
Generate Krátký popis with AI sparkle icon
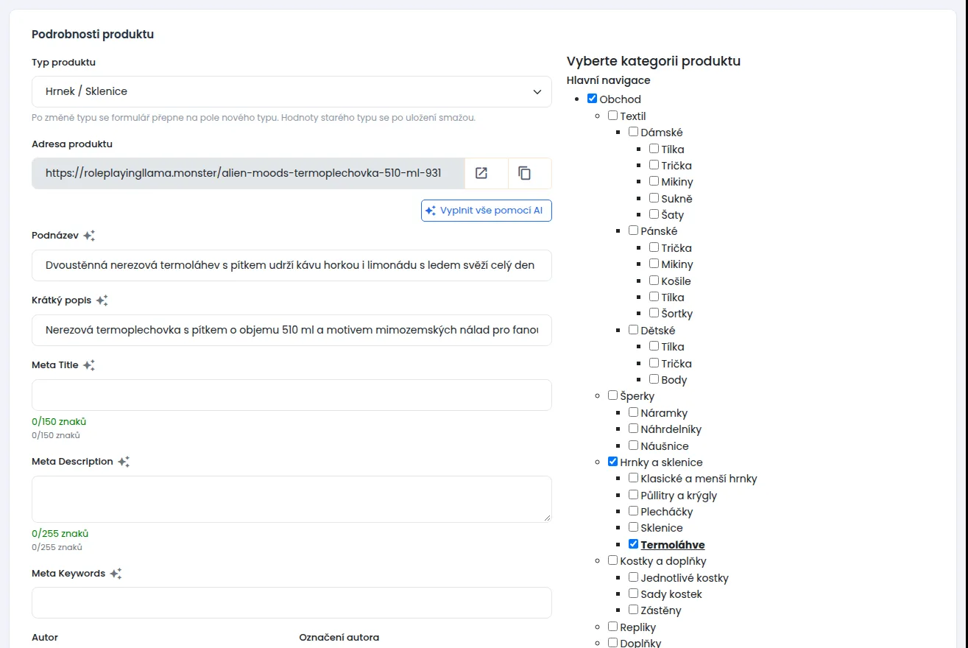pyautogui.click(x=102, y=300)
